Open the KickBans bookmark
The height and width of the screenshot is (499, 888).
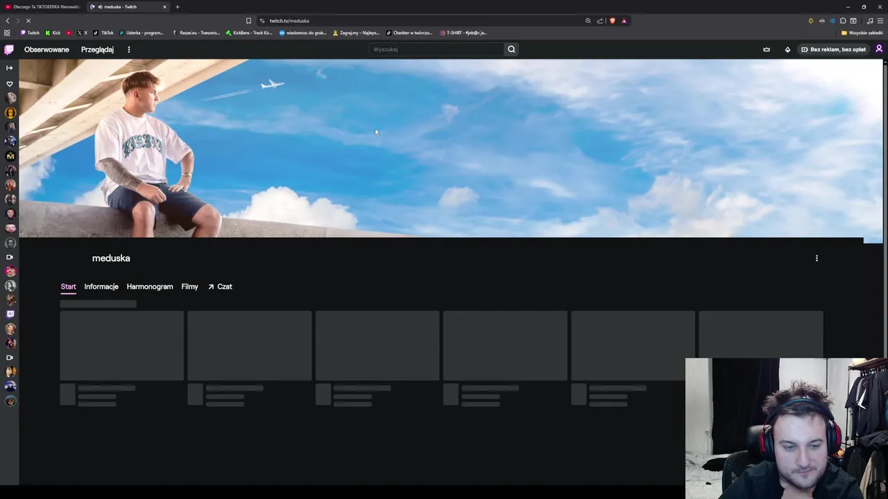(x=249, y=33)
